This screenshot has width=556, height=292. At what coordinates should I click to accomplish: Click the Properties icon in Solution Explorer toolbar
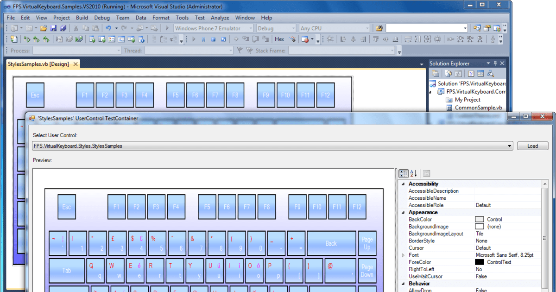coord(435,73)
